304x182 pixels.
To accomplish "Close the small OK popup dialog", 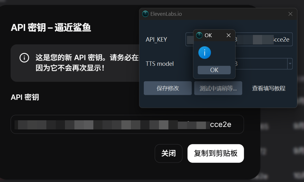I will point(229,35).
